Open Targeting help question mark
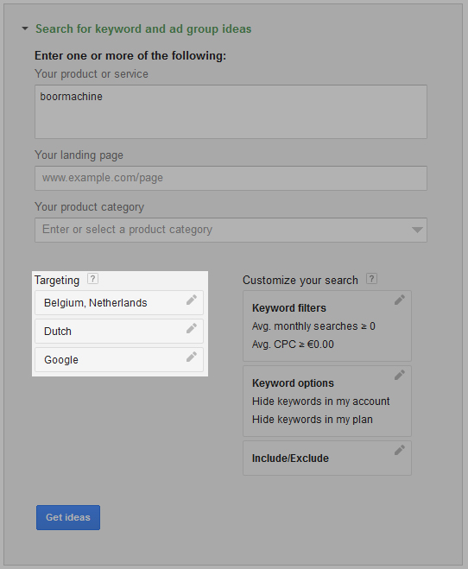Image resolution: width=468 pixels, height=569 pixels. pyautogui.click(x=92, y=279)
